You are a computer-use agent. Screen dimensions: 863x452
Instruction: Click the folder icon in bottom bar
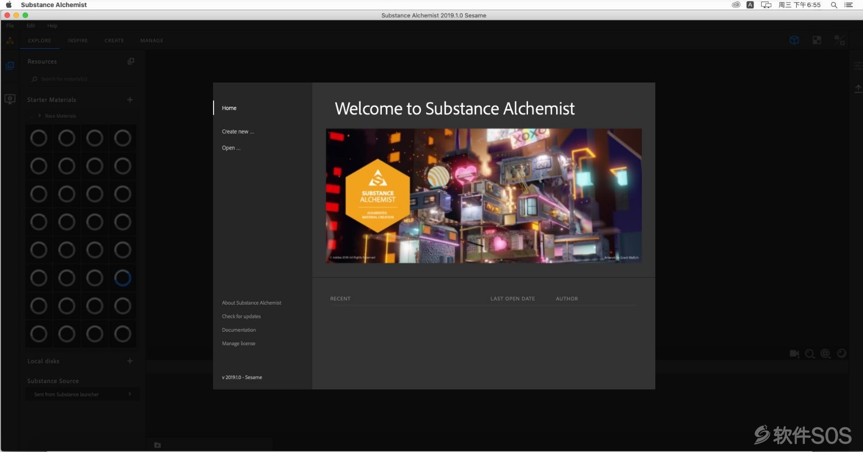(157, 445)
